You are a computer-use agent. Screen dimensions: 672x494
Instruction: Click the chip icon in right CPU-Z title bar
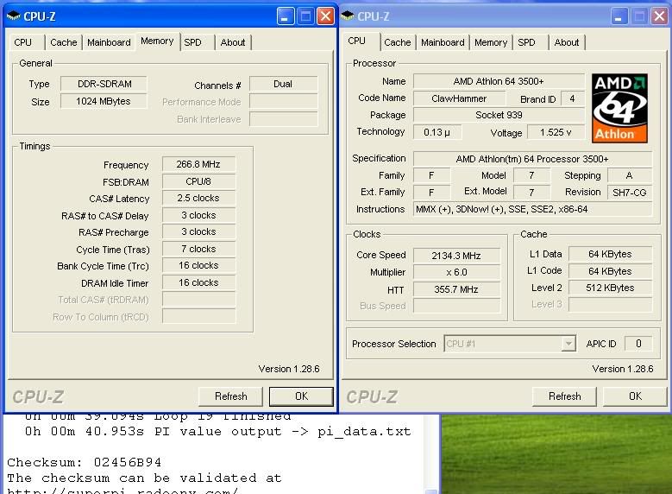coord(348,16)
